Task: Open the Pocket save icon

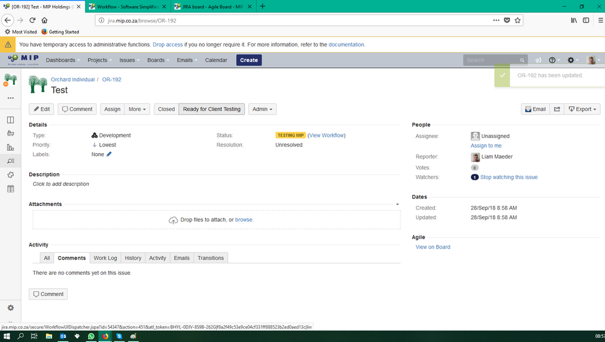Action: [x=507, y=21]
